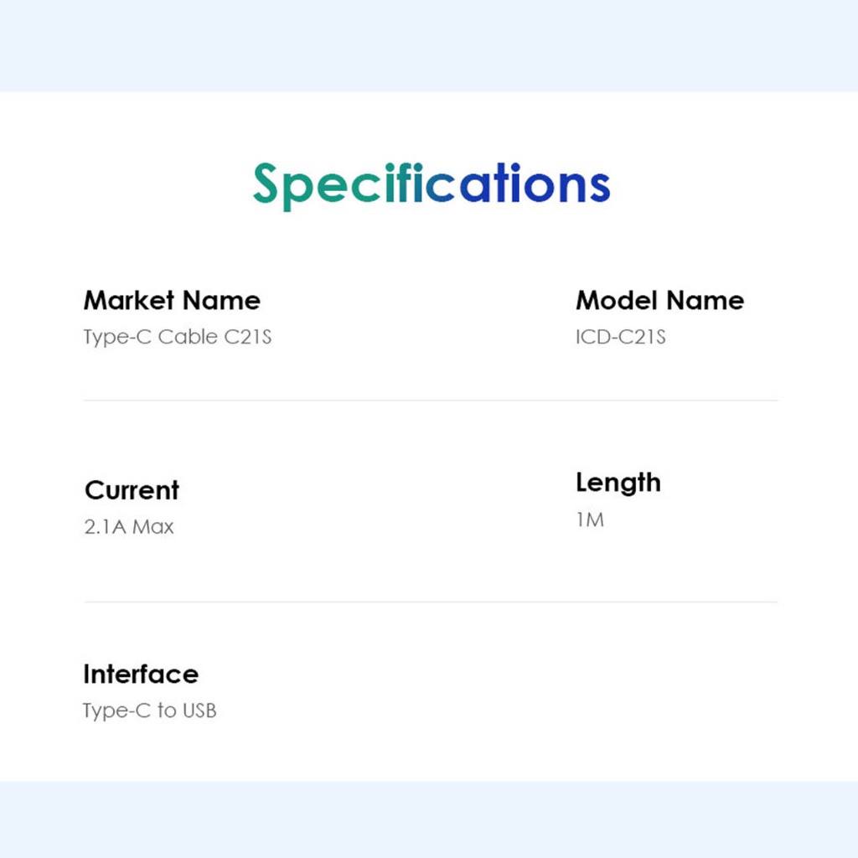
Task: Click the final blue s in Specifications
Action: (599, 186)
